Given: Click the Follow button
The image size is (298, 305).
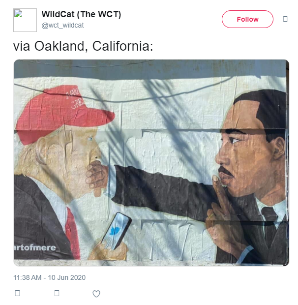Looking at the screenshot, I should click(247, 19).
